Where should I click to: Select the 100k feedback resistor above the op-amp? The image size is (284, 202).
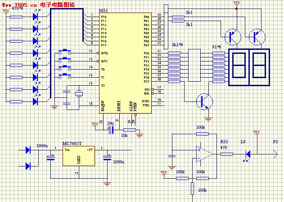200,133
